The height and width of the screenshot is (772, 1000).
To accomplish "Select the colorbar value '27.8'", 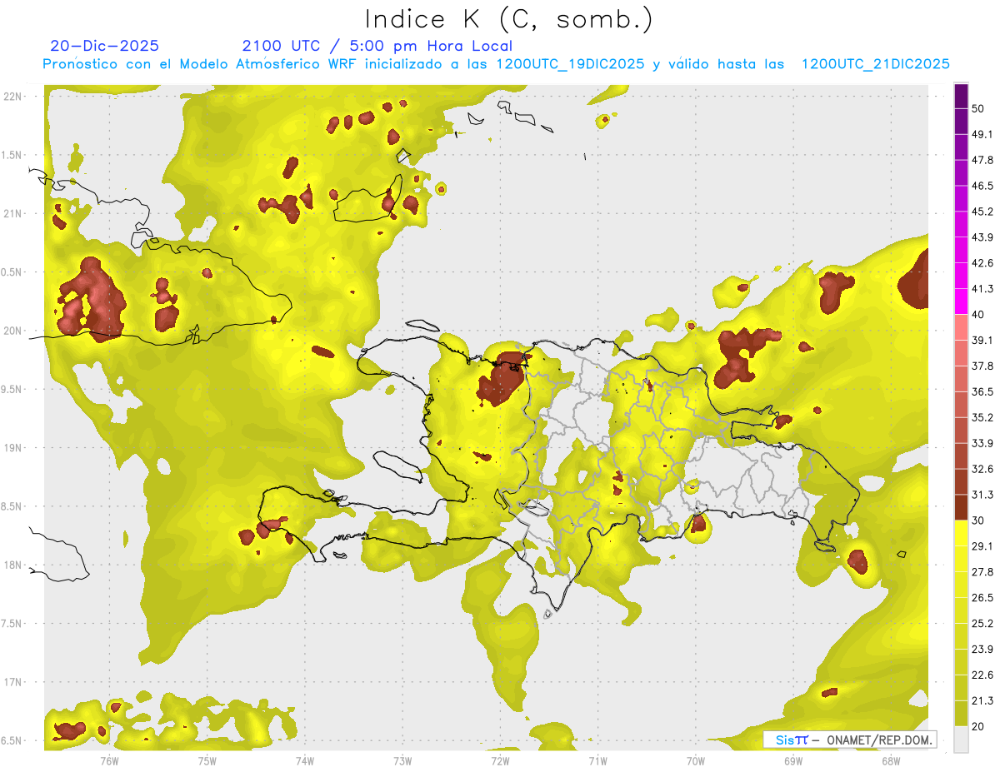I will point(982,573).
